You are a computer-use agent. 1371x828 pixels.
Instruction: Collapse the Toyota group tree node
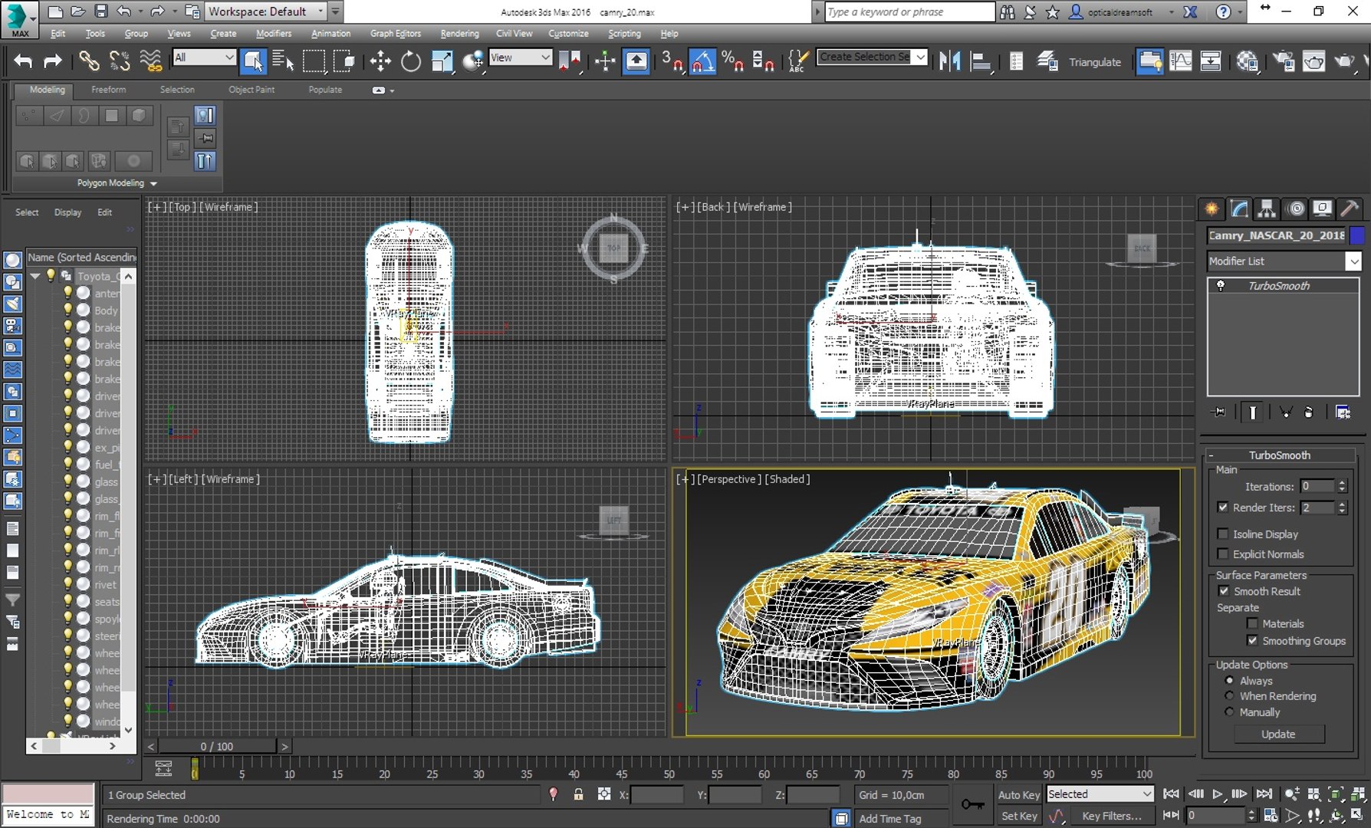(x=35, y=276)
